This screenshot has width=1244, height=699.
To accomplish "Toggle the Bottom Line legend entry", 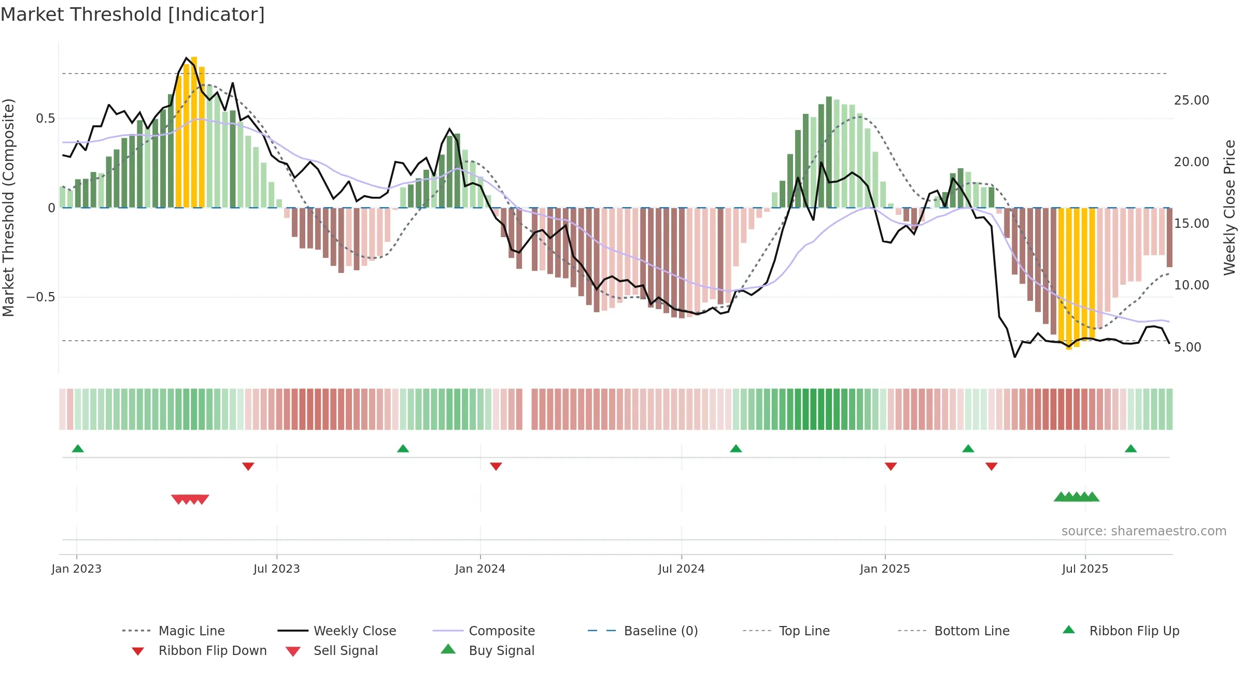I will pos(954,631).
